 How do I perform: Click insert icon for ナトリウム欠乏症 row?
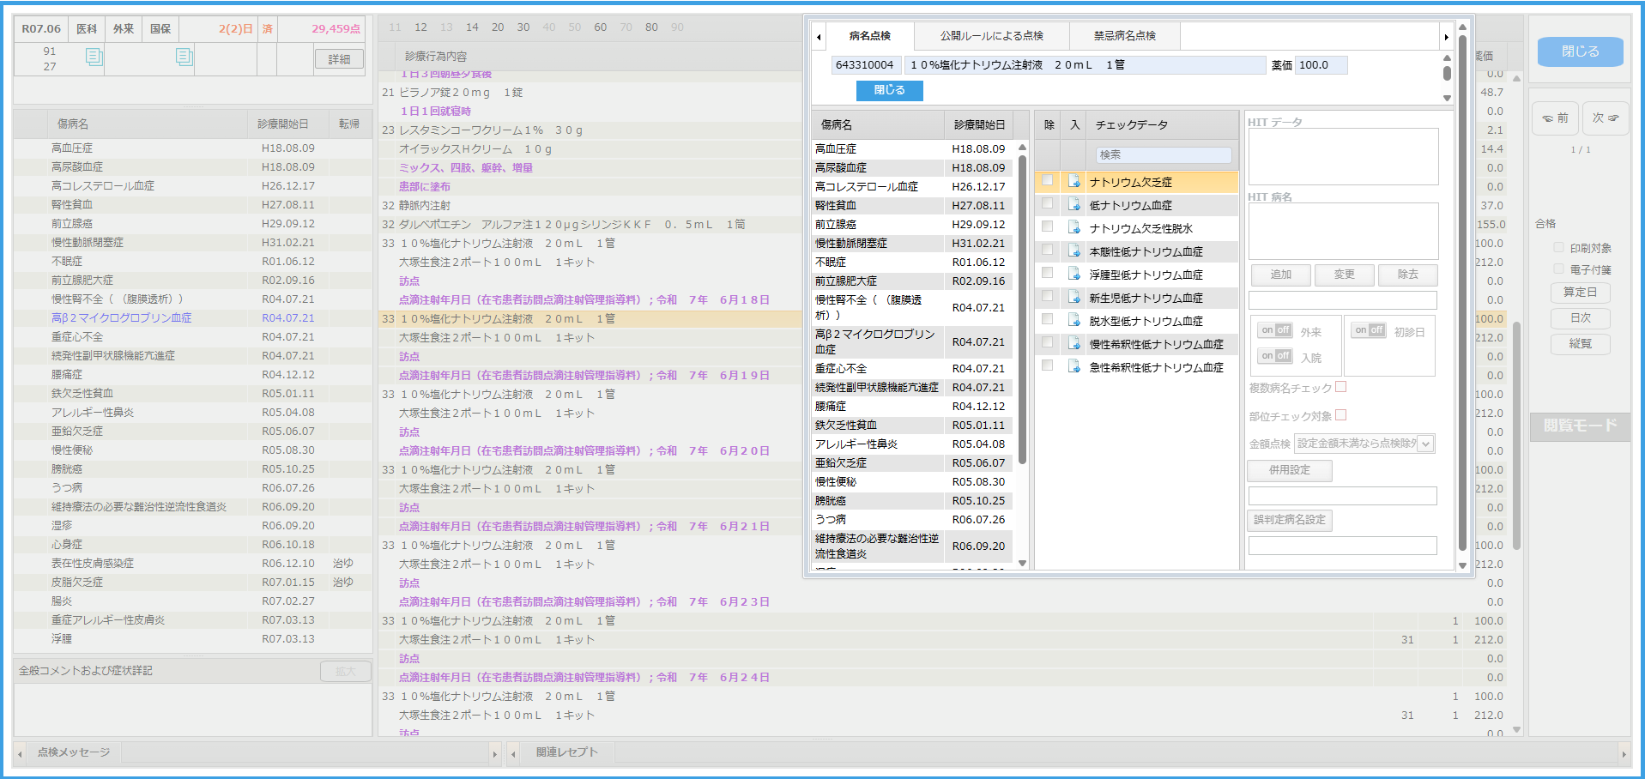coord(1074,181)
